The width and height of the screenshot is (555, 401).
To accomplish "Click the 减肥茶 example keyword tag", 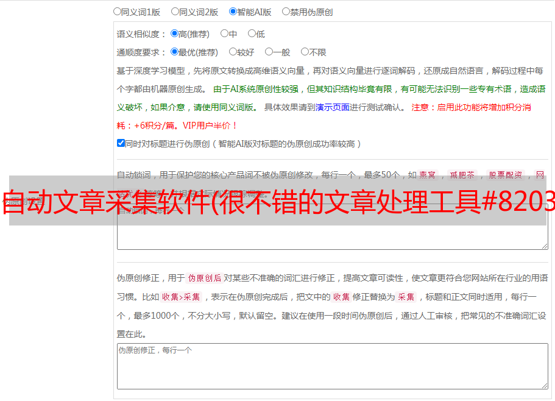I will point(462,175).
